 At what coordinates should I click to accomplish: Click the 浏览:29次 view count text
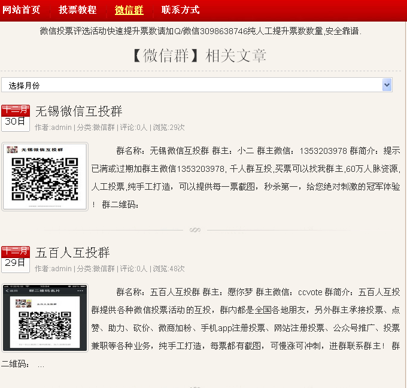pyautogui.click(x=169, y=128)
